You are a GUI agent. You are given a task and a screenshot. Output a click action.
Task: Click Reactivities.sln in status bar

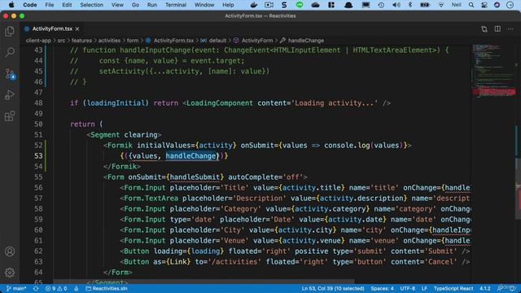pos(107,289)
